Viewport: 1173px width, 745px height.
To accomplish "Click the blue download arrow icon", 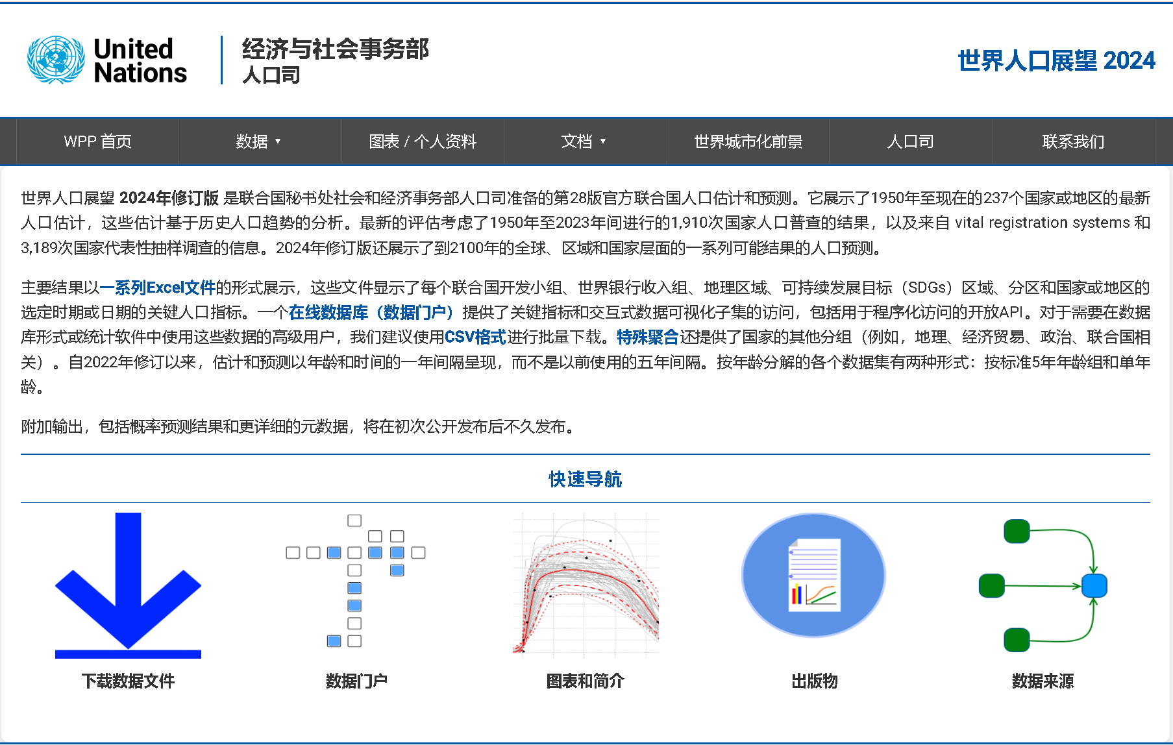I will [x=128, y=585].
